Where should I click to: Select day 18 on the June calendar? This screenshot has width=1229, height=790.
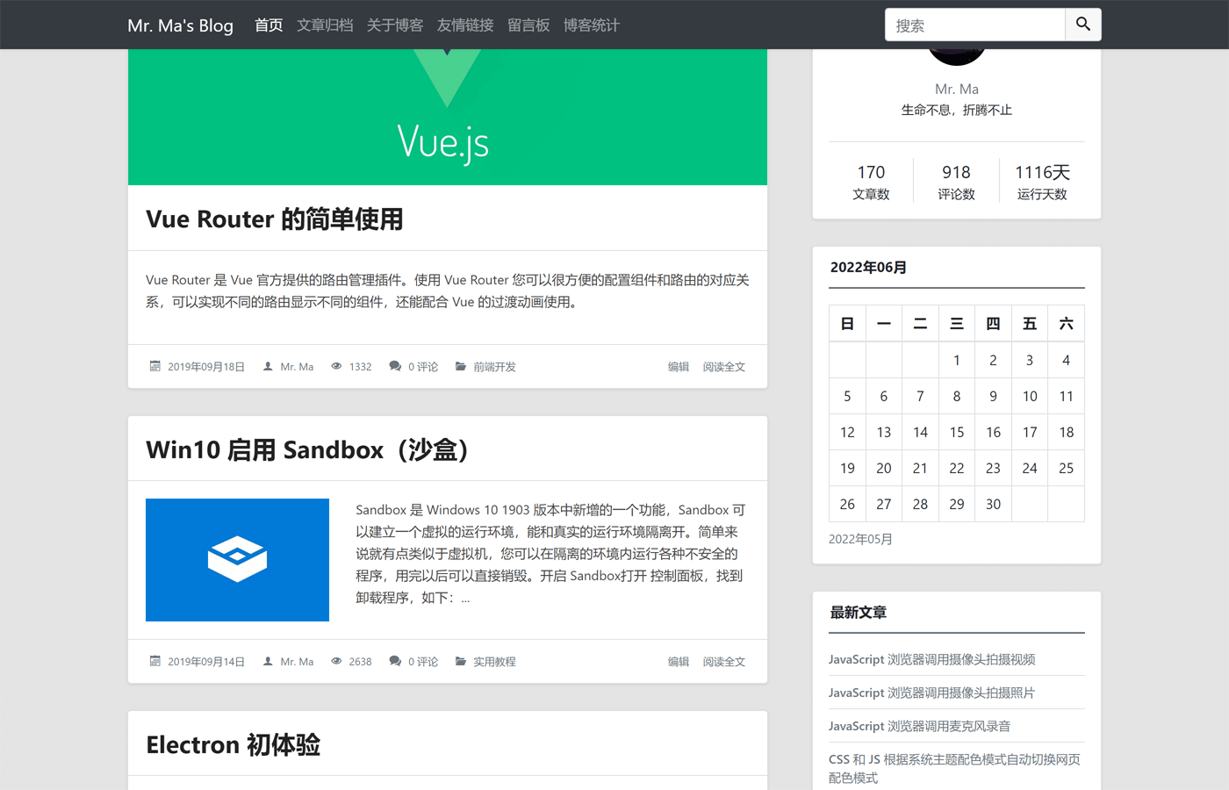[x=1066, y=432]
